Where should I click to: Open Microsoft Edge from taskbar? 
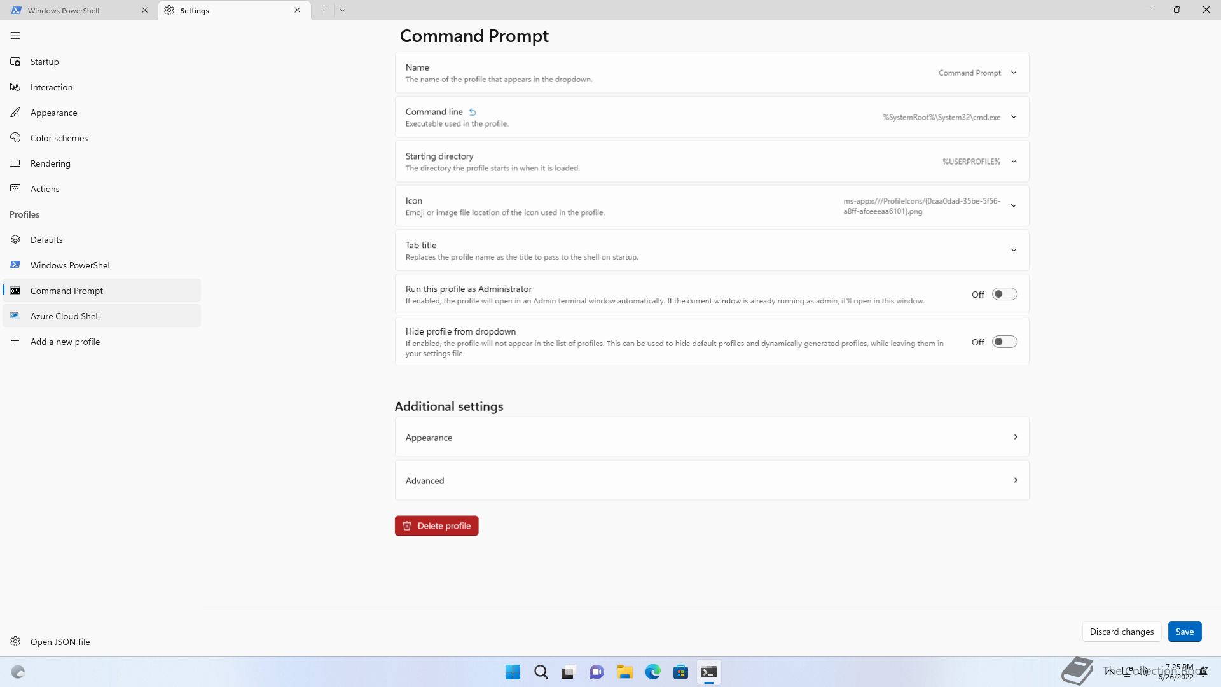[652, 672]
